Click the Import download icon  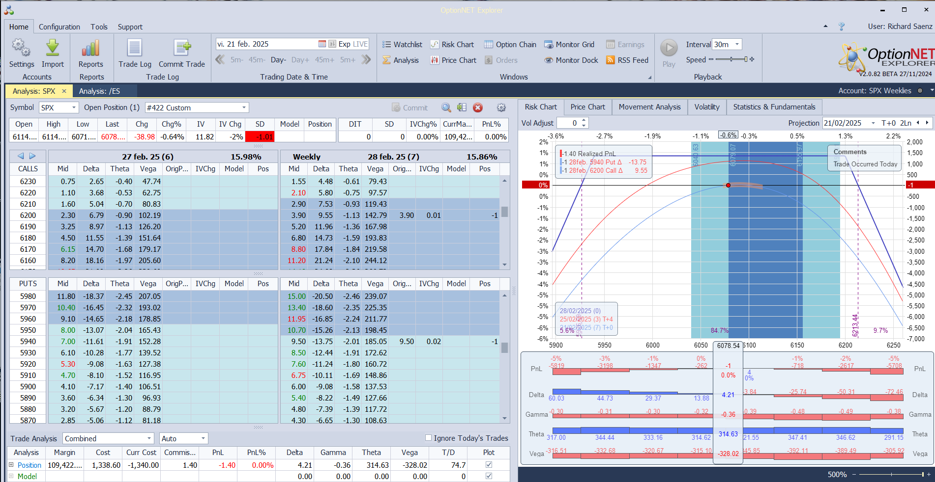53,49
